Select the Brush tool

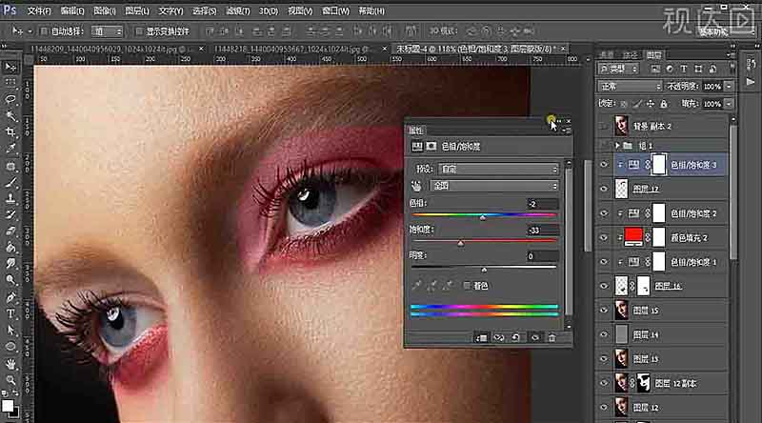point(10,182)
